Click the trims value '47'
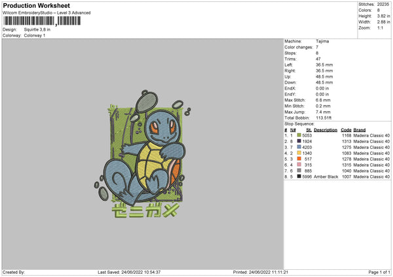Image resolution: width=393 pixels, height=277 pixels. coord(318,59)
